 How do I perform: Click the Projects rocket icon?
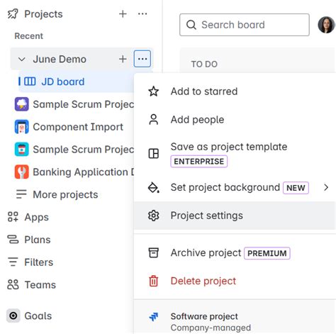[x=13, y=14]
